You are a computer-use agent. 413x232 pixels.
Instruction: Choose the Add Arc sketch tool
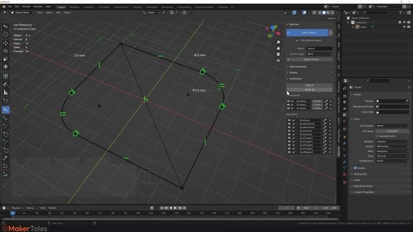click(x=6, y=142)
